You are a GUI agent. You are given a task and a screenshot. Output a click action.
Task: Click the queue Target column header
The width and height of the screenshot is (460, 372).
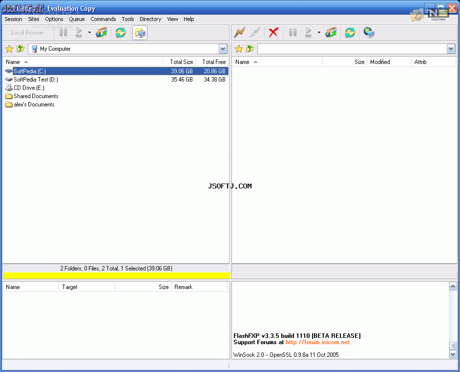(87, 287)
